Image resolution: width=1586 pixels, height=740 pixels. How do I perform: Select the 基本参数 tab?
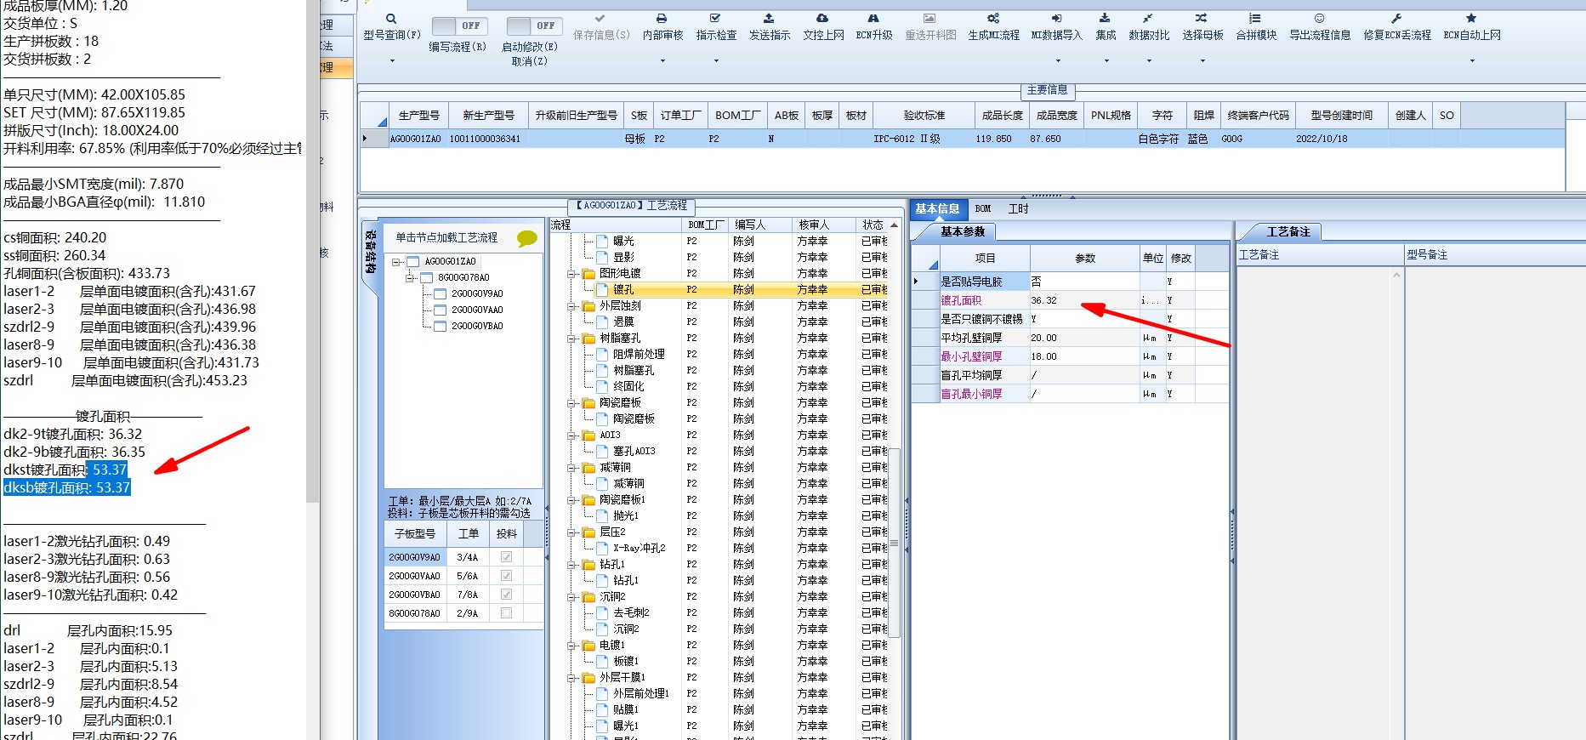(962, 231)
